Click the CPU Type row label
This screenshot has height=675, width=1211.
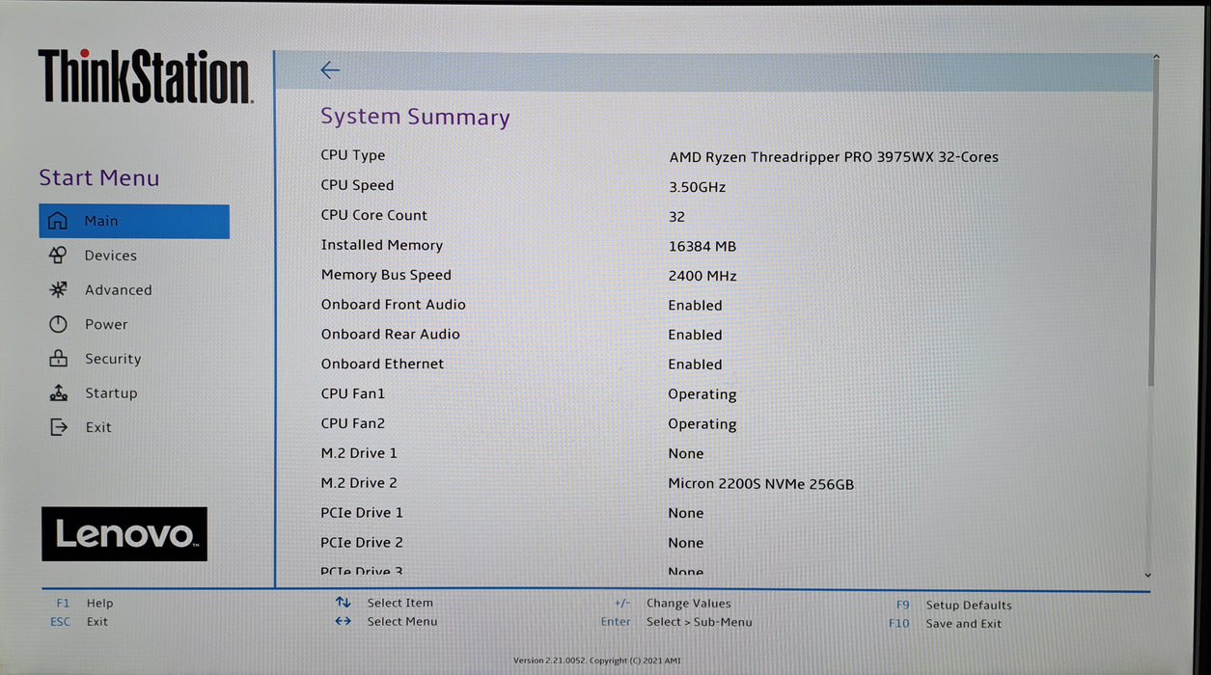pos(353,155)
